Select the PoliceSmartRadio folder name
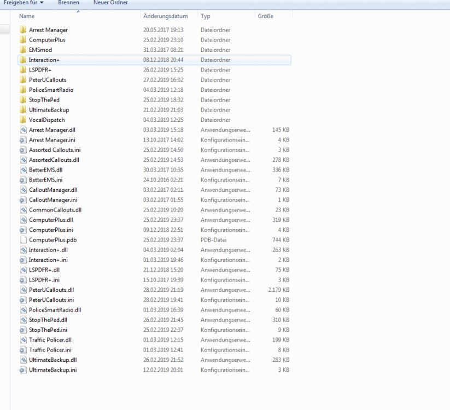 pos(51,90)
